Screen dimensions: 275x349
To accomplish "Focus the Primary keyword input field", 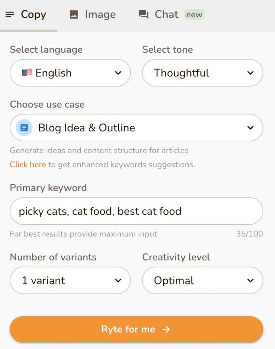I will [136, 211].
